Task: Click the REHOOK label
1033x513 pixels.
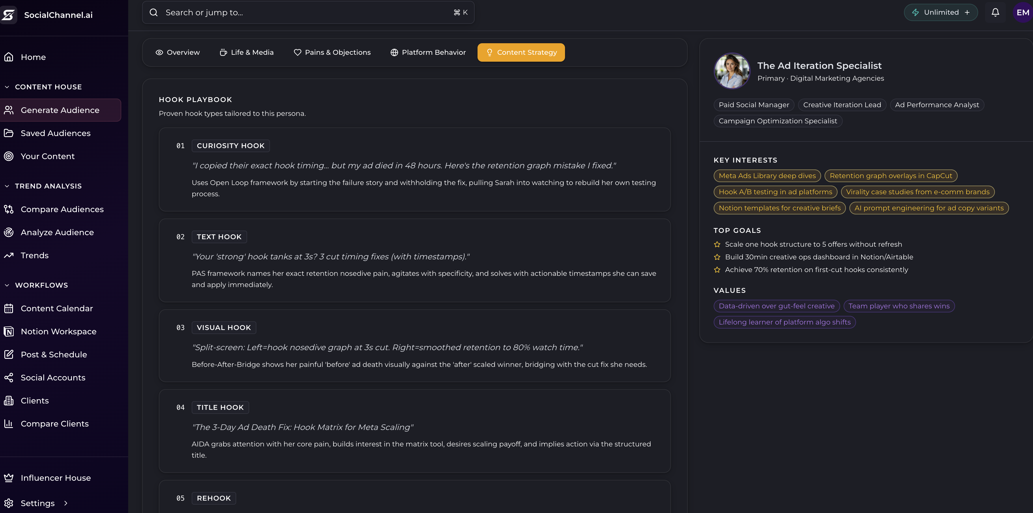Action: click(214, 498)
